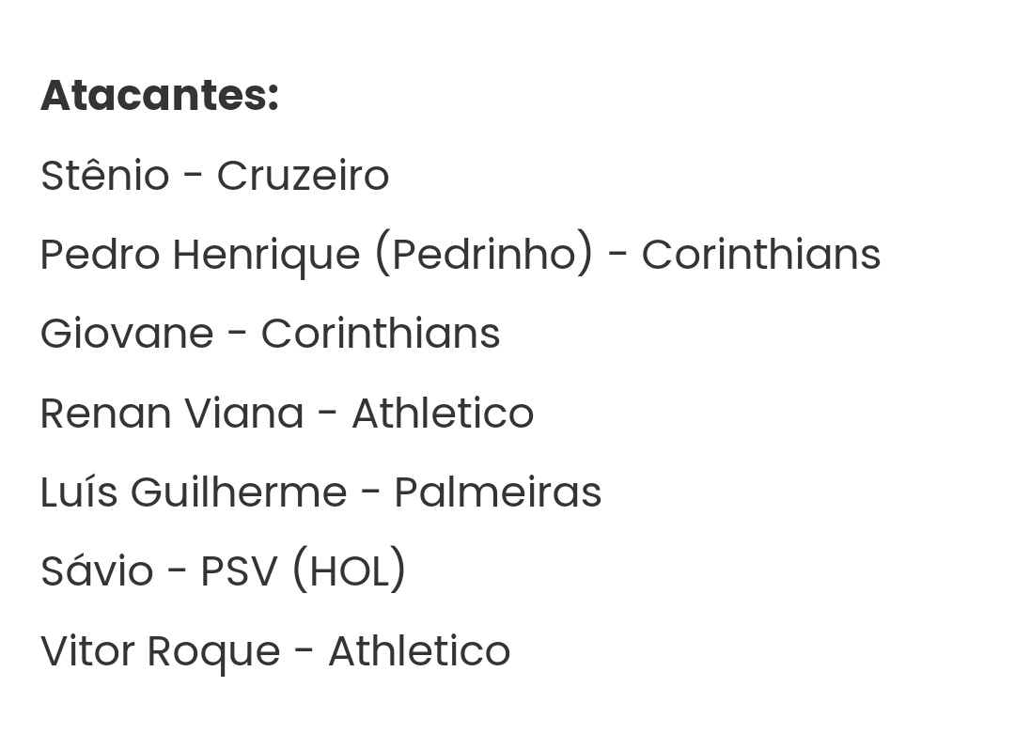
Task: Click Corinthians next to Giovane
Action: tap(380, 334)
